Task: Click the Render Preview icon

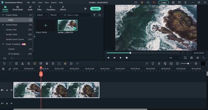Action: (x=147, y=63)
